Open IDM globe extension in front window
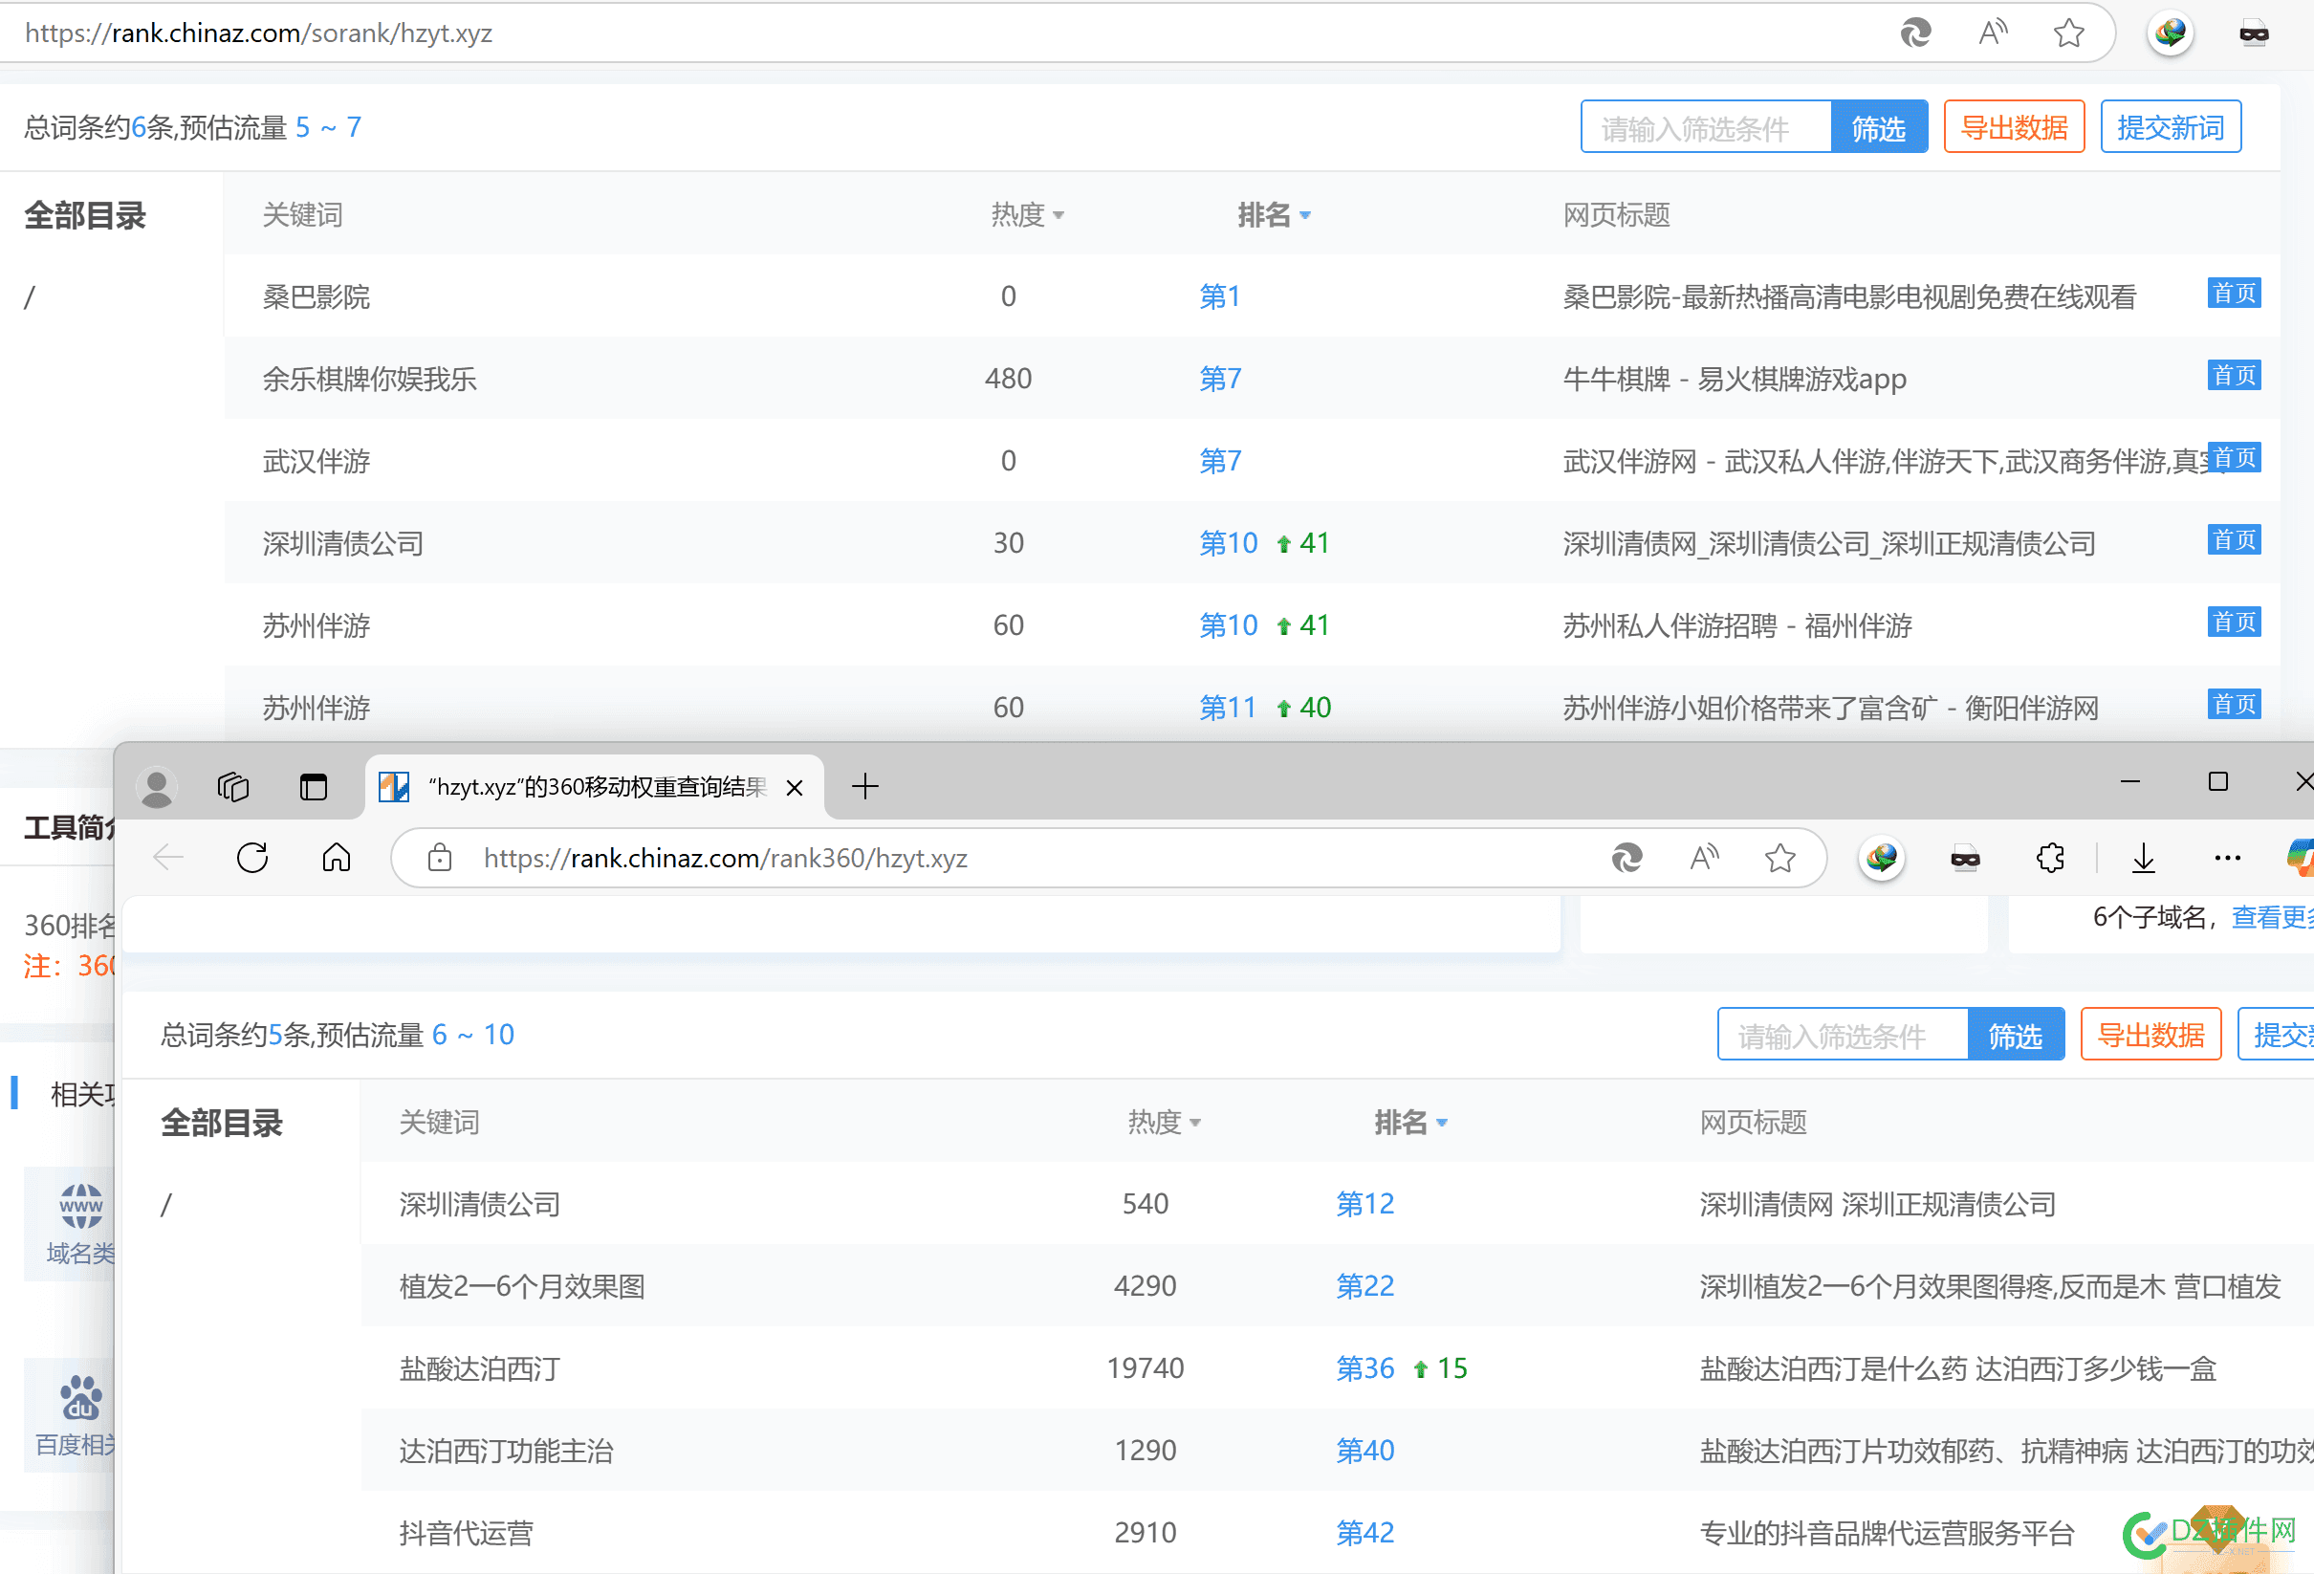 1881,858
